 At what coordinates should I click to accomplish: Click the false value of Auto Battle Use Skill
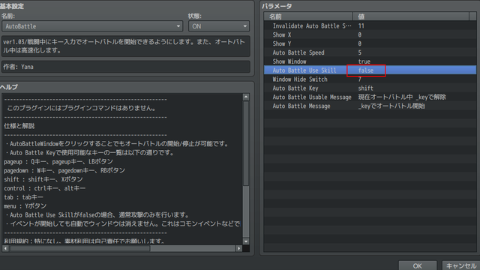366,70
